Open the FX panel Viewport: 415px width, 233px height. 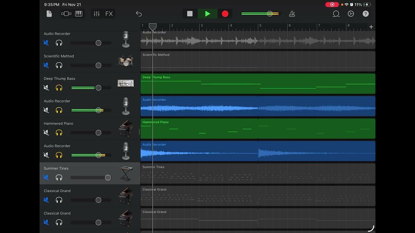[109, 14]
